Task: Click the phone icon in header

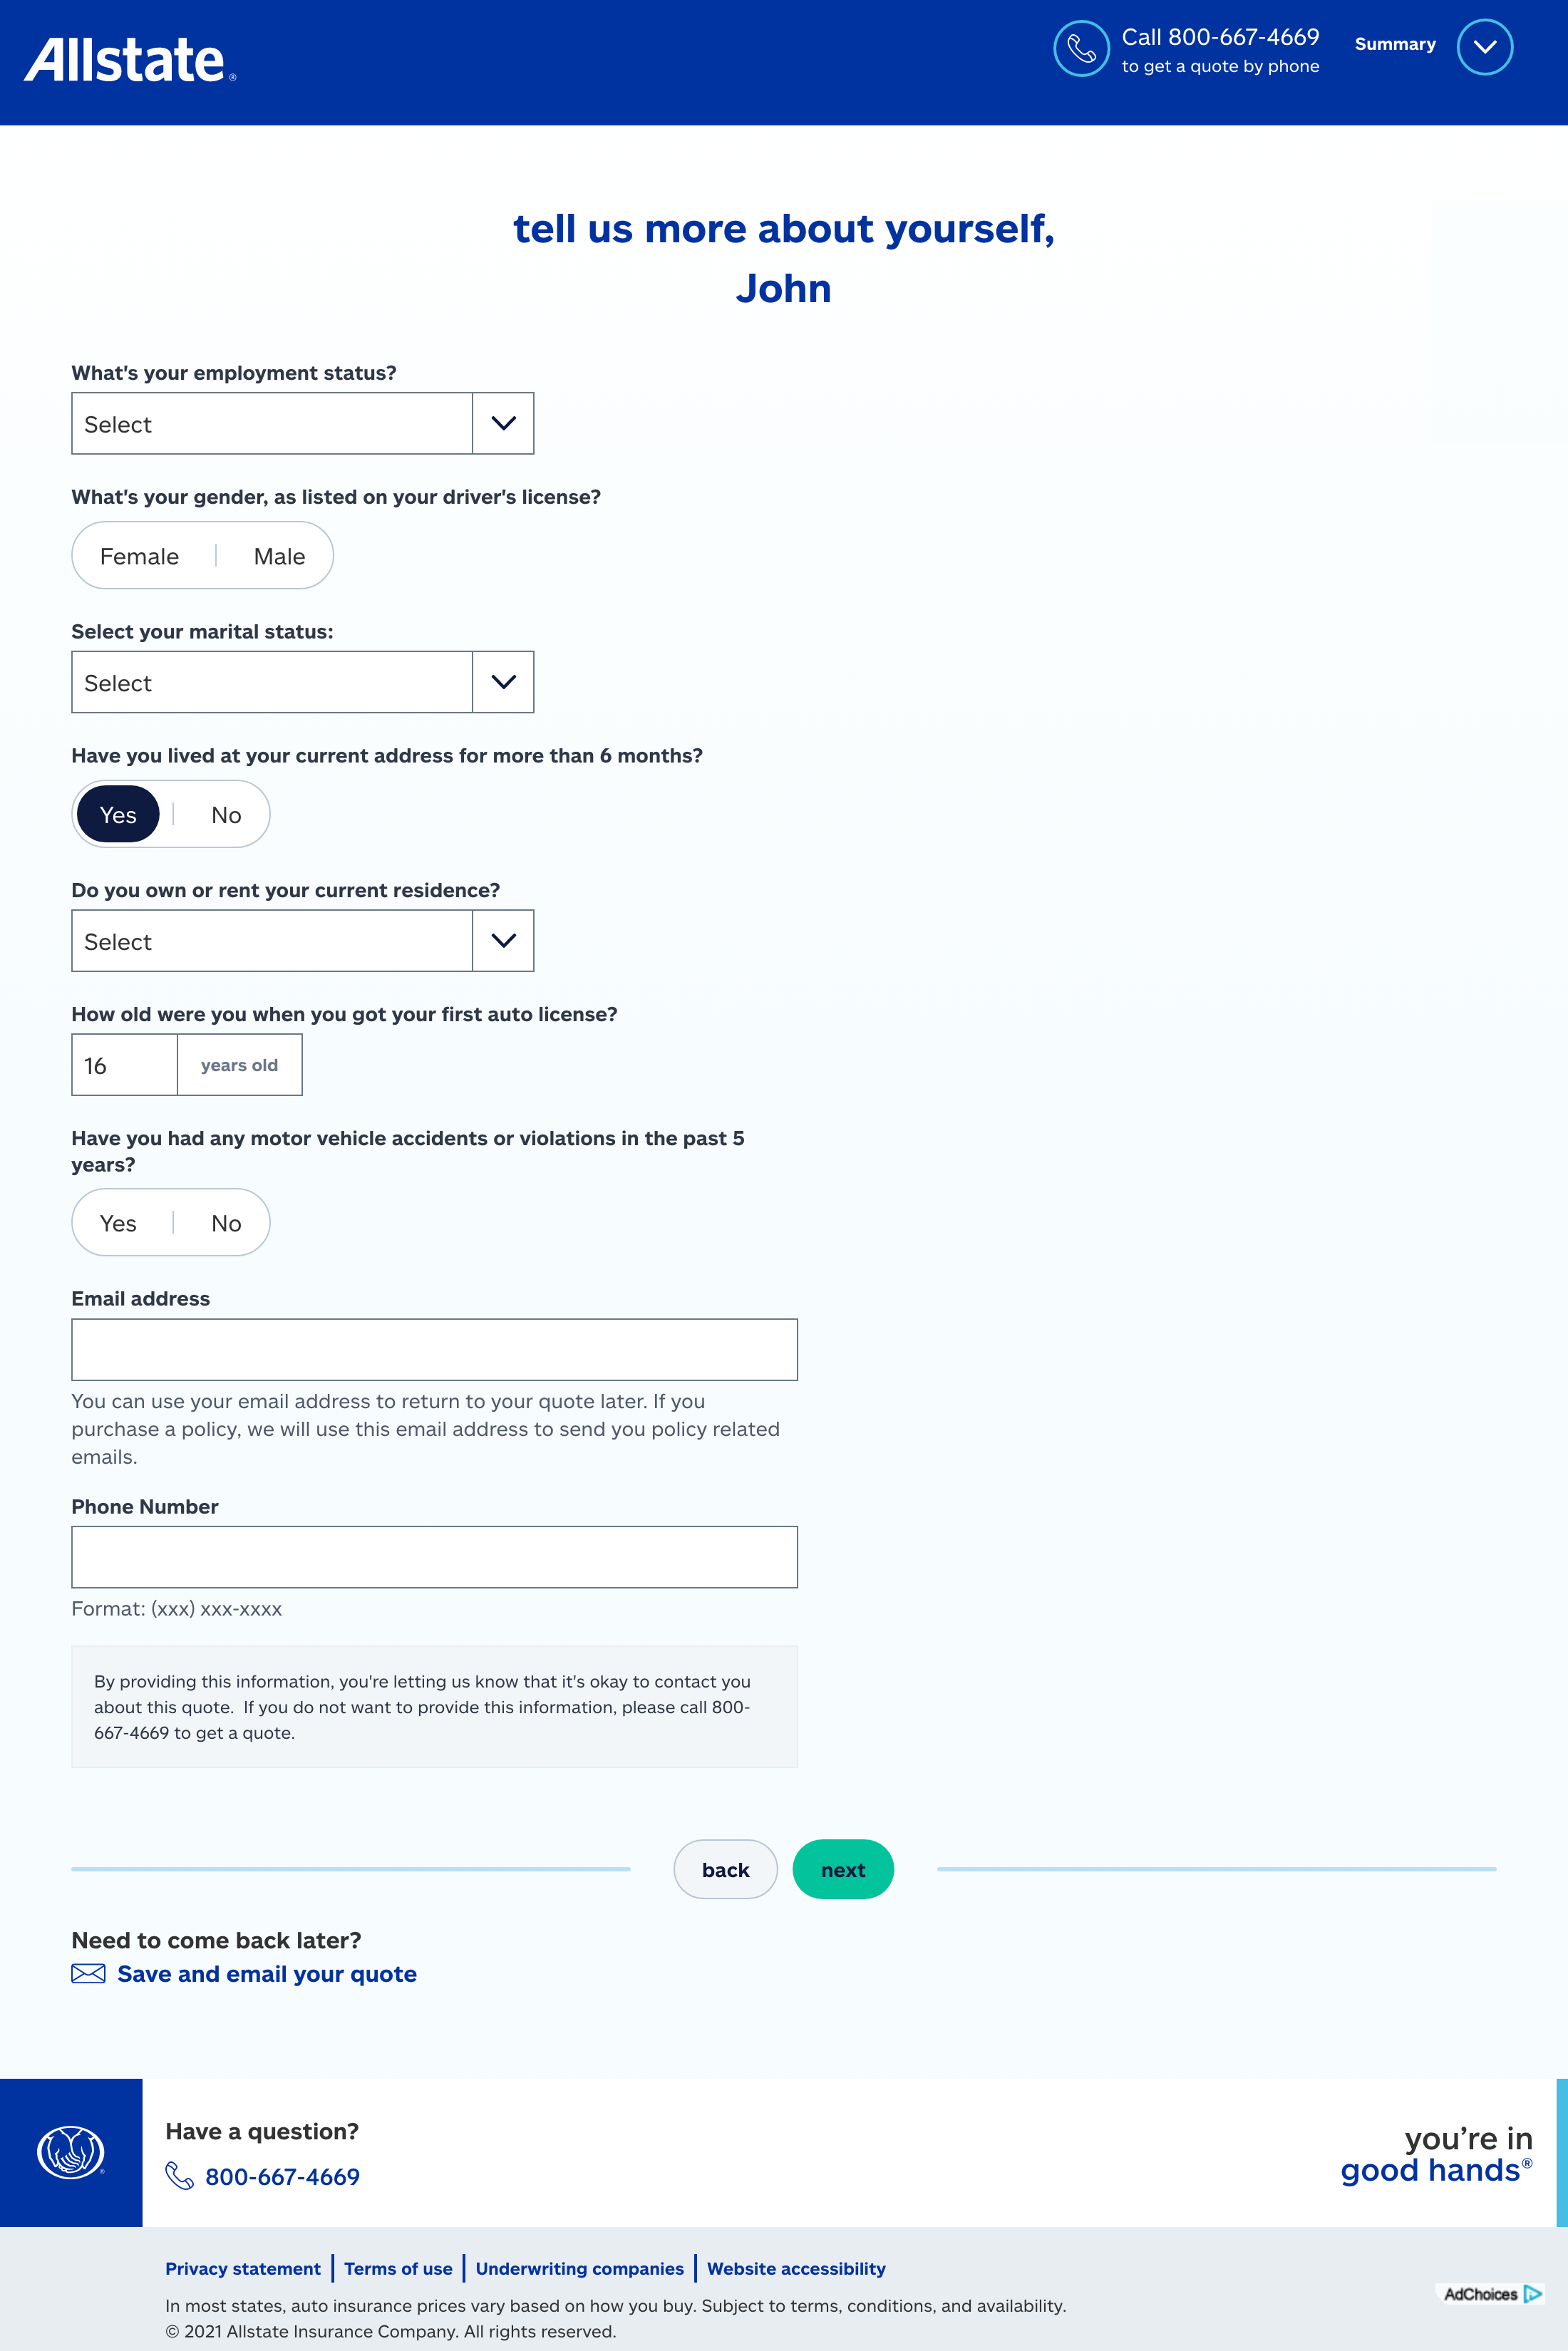Action: coord(1081,48)
